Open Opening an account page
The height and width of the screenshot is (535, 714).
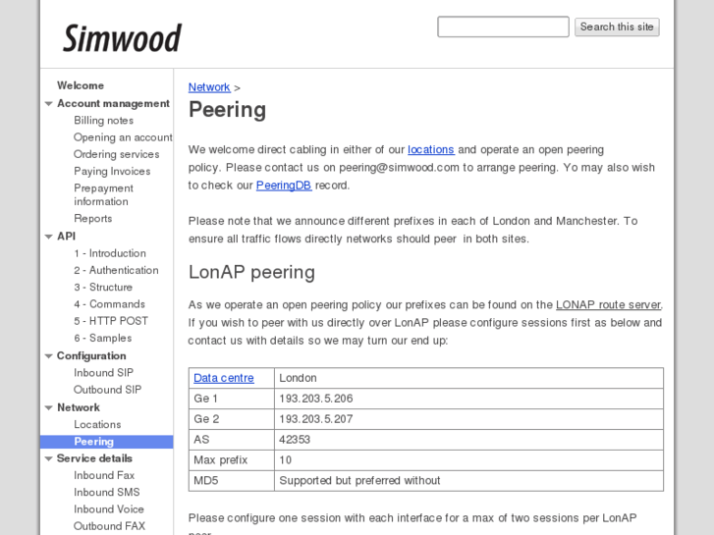point(123,137)
